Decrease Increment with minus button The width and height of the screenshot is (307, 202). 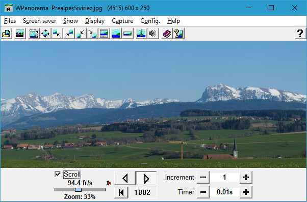click(203, 178)
